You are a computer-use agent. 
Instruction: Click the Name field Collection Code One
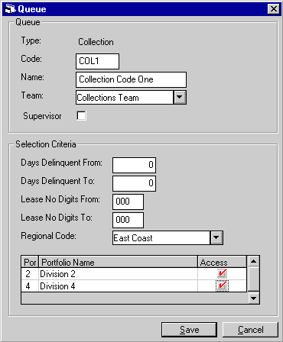click(x=131, y=79)
